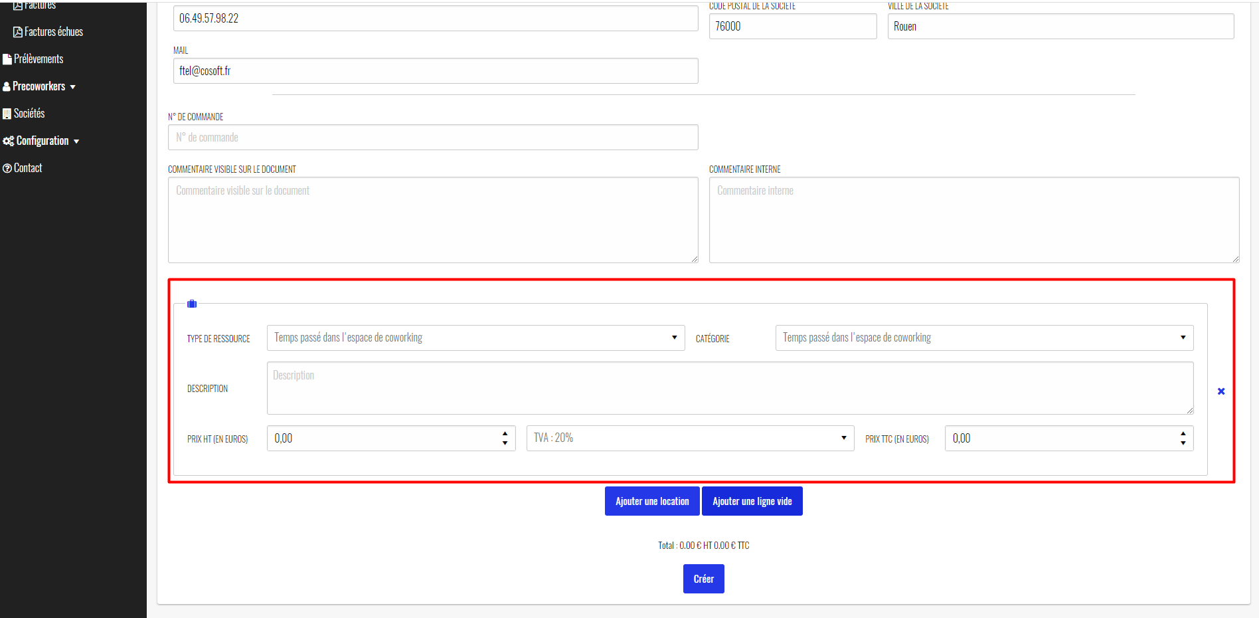Open the TVA 20% dropdown

click(x=690, y=438)
